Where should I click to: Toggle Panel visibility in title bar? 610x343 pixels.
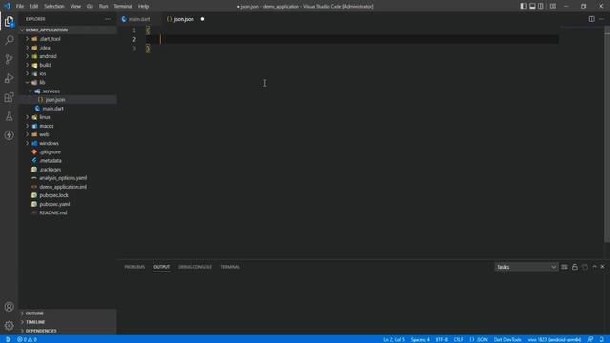(532, 7)
